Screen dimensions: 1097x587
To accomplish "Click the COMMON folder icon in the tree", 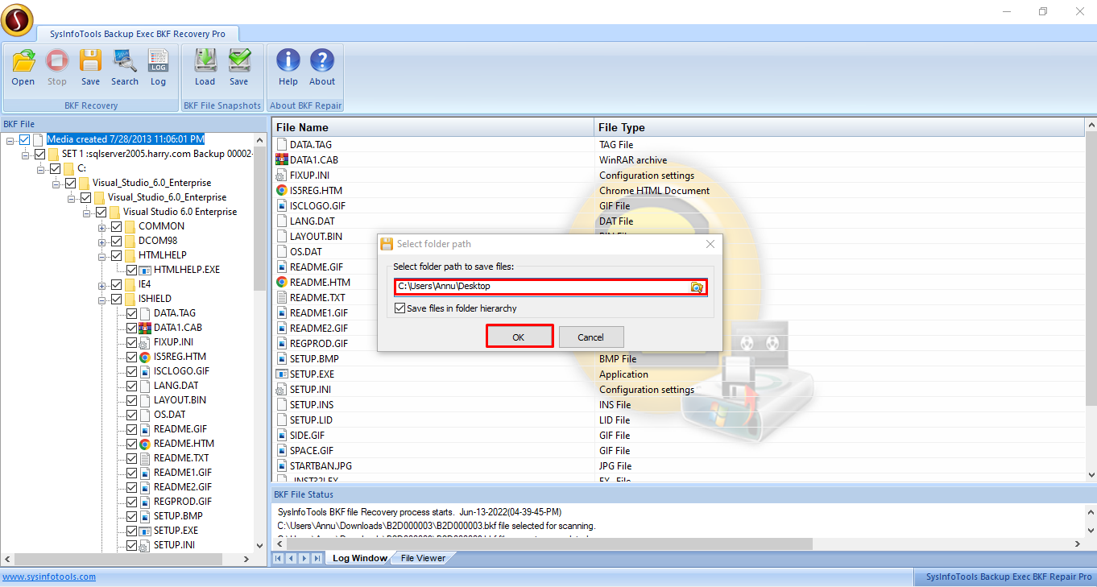I will click(130, 226).
